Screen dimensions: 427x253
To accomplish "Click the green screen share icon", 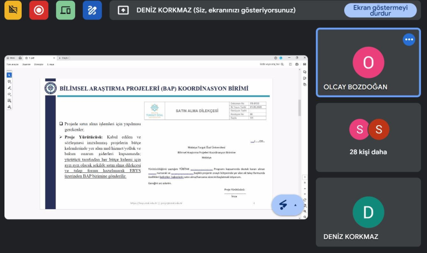I will pyautogui.click(x=66, y=10).
